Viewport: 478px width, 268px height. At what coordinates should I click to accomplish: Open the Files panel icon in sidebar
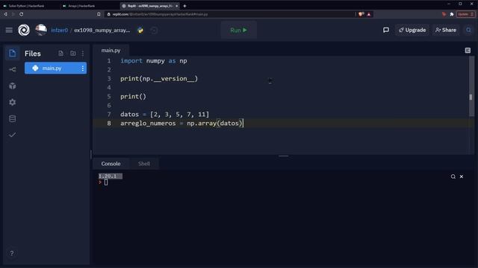[13, 53]
